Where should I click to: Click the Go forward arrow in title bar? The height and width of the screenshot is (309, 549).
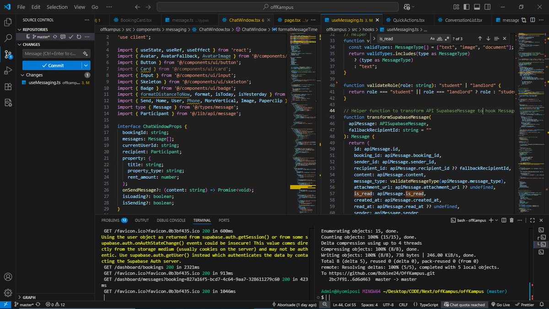pyautogui.click(x=147, y=7)
